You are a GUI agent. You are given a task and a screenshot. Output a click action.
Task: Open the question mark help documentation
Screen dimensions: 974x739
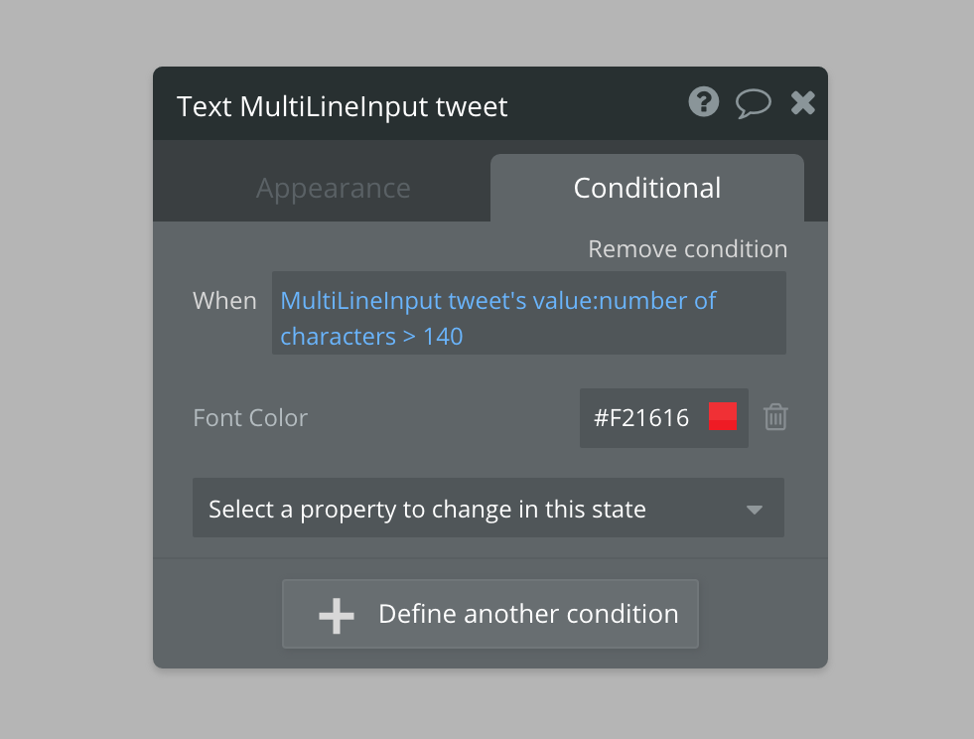[x=704, y=102]
